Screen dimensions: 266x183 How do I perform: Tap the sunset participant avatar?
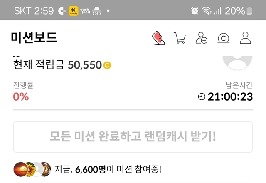coord(20,169)
